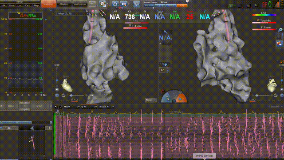The image size is (284, 160).
Task: Open the None dropdown below left map
Action: (151, 100)
